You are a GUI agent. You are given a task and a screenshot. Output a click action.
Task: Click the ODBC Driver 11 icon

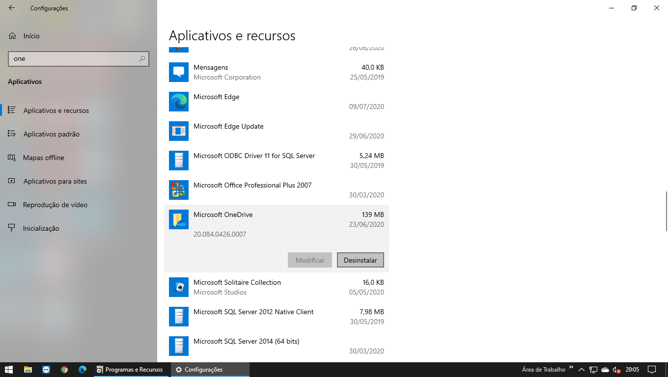[x=179, y=161]
